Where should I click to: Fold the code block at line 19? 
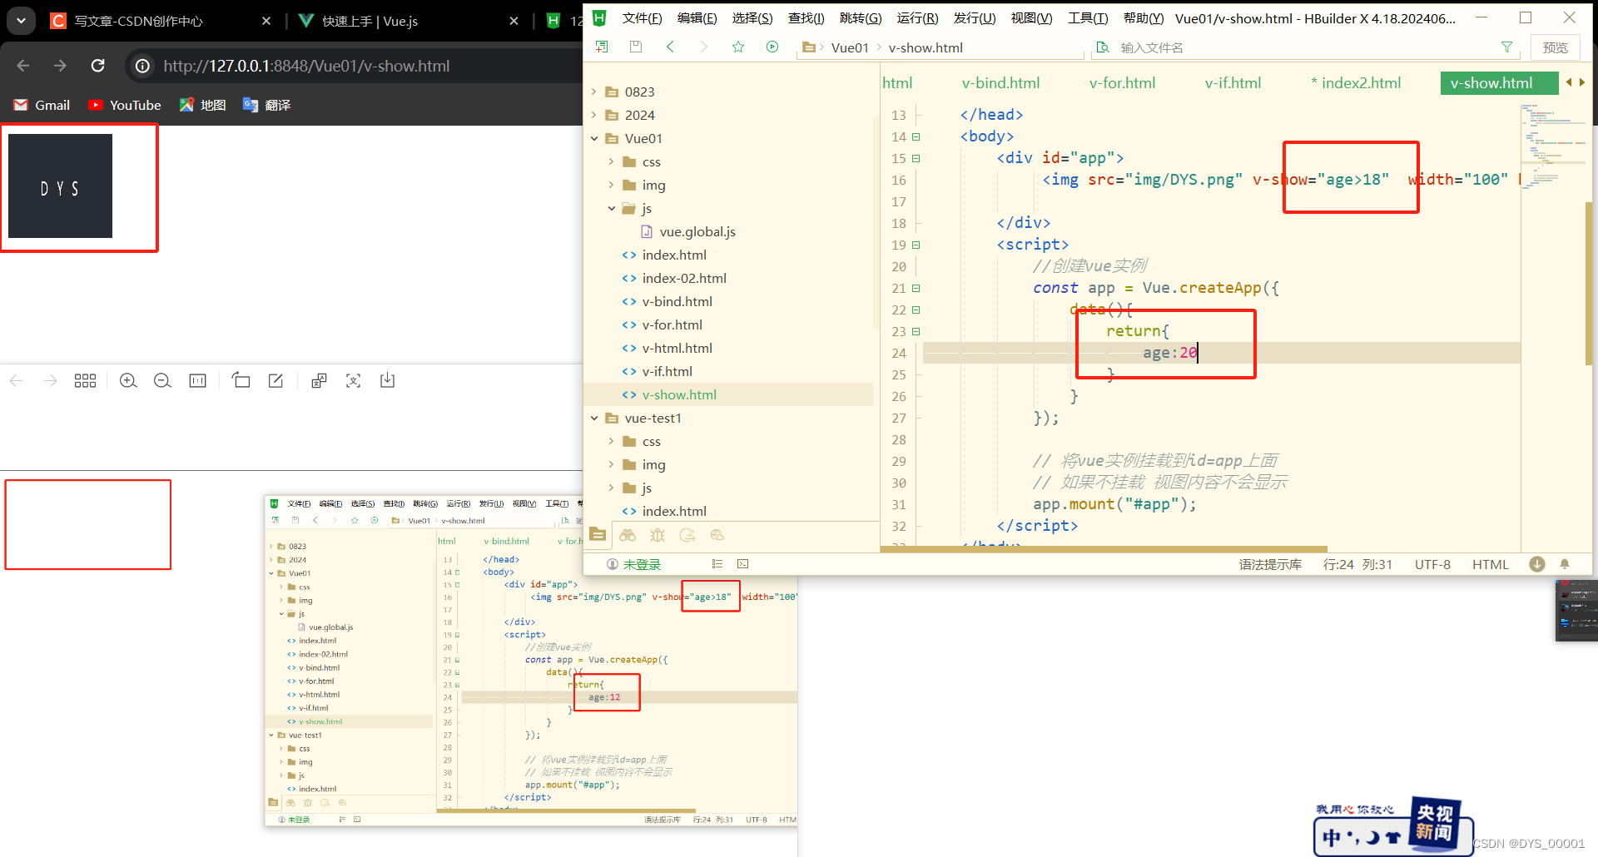pyautogui.click(x=916, y=245)
